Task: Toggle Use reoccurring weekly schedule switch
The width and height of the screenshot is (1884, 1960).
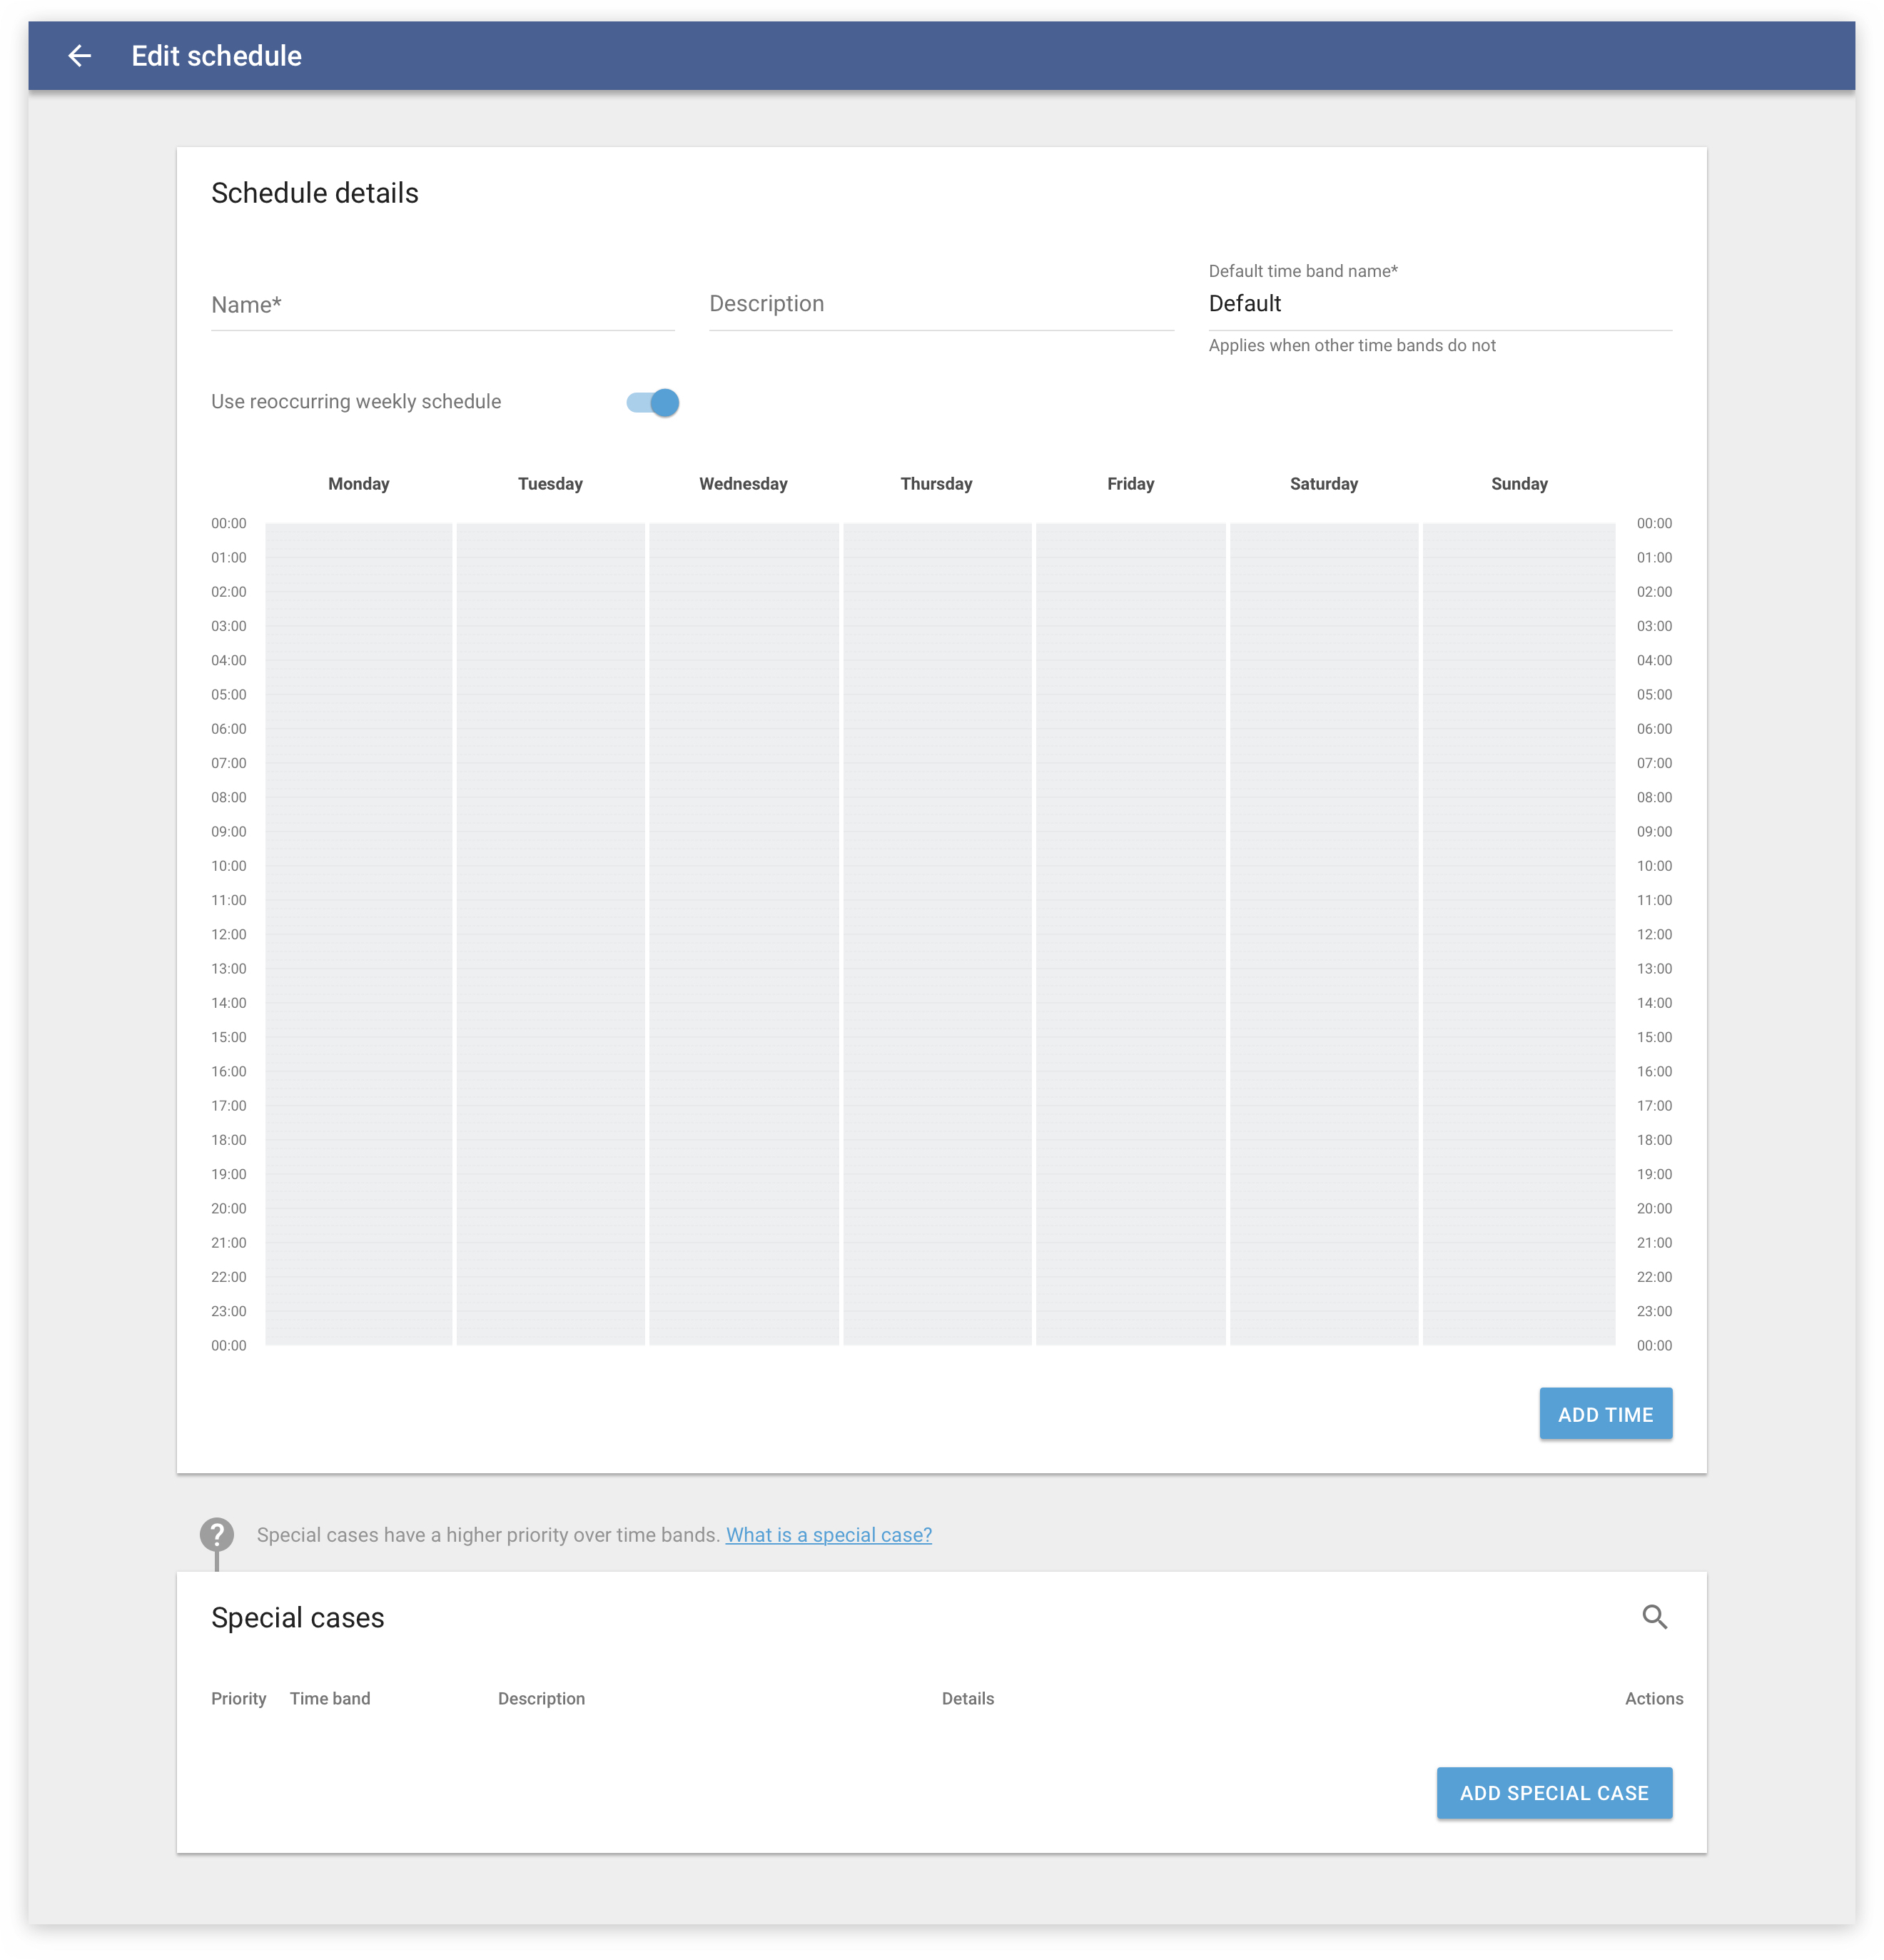Action: pyautogui.click(x=653, y=402)
